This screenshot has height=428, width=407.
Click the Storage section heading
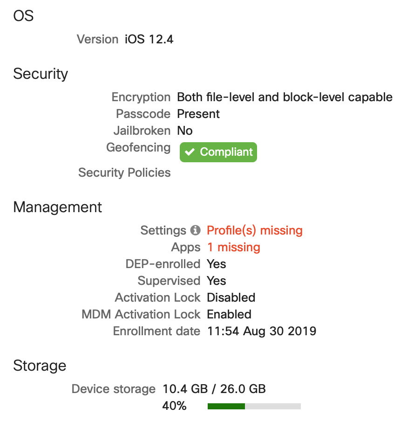coord(40,366)
